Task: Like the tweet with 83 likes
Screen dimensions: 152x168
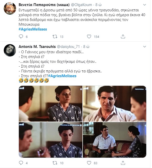Action: (x=89, y=163)
